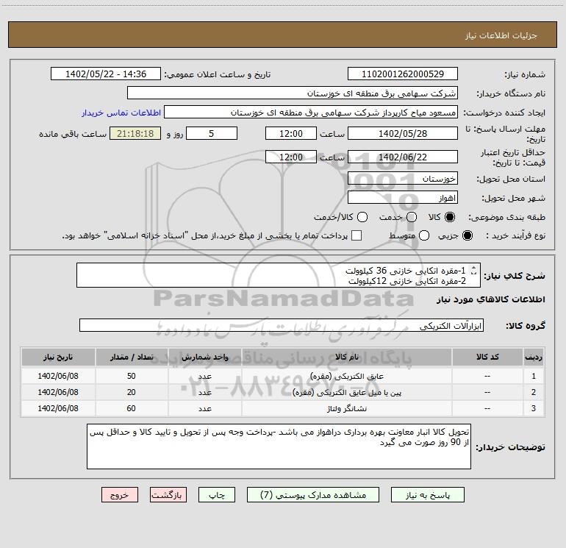Click the announcement date field 1402/05/22 - 14:36
Screen dimensions: 566x548
[106, 74]
